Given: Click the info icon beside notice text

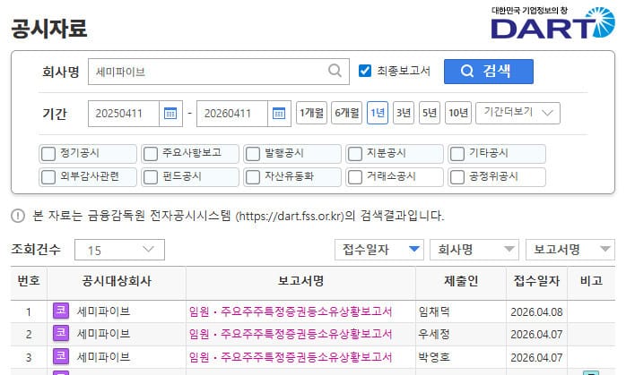Looking at the screenshot, I should 19,217.
